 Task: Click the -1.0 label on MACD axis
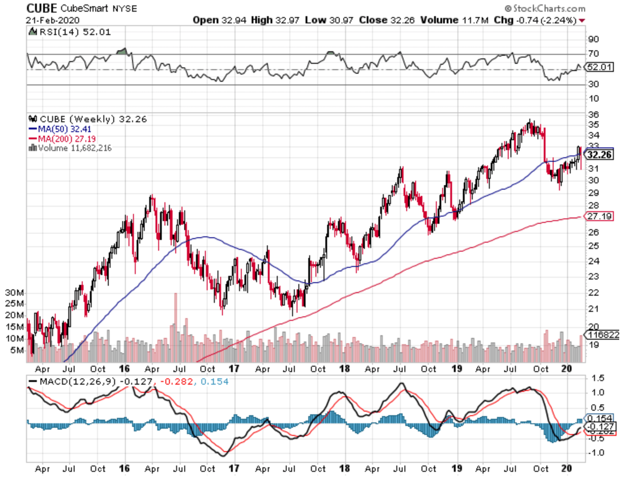(595, 453)
